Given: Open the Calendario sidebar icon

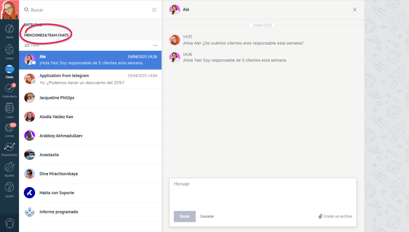Looking at the screenshot, I should coord(9,89).
